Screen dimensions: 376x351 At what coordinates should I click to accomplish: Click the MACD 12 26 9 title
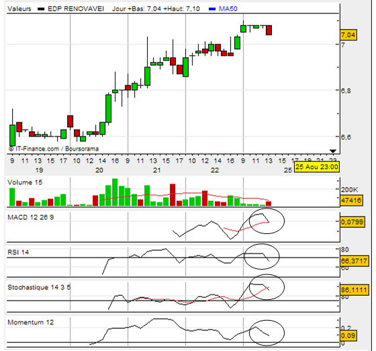click(31, 217)
